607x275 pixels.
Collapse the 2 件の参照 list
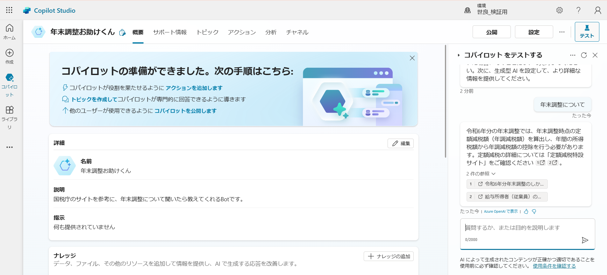click(481, 174)
